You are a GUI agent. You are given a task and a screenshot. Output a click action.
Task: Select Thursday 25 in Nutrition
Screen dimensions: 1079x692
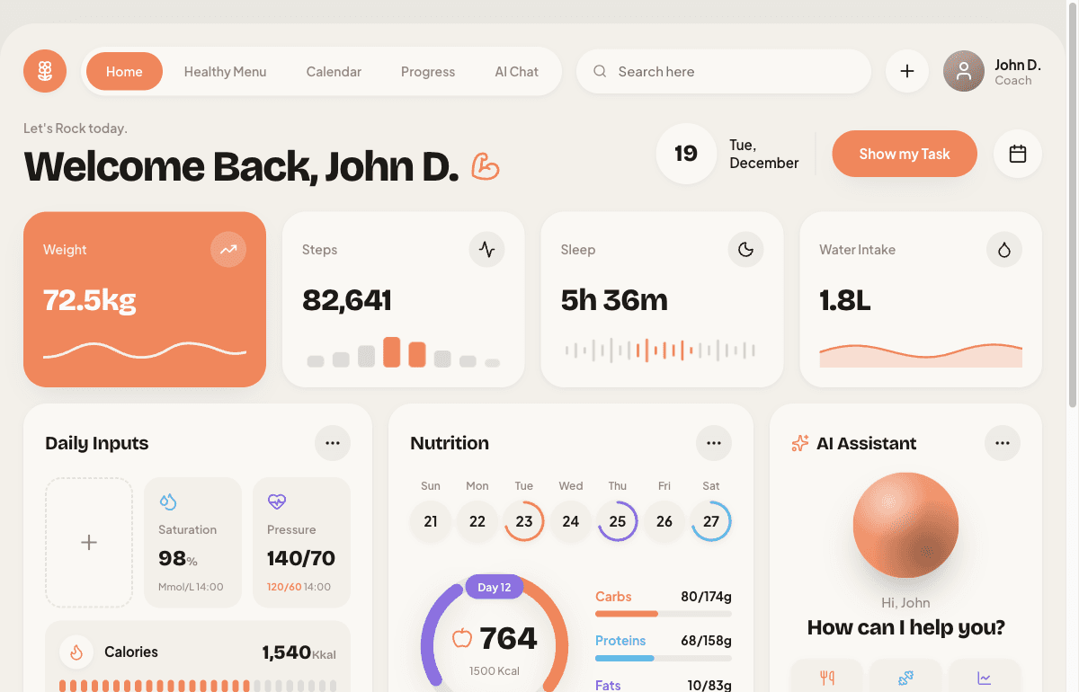(618, 521)
